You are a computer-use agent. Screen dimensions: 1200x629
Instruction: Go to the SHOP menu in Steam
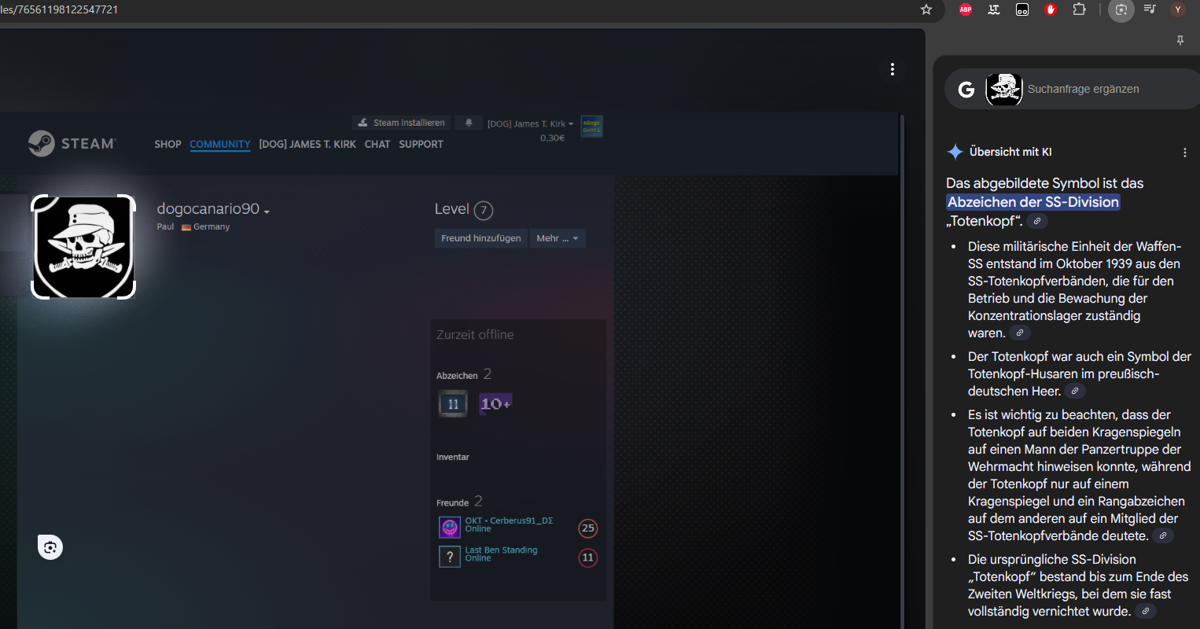coord(167,145)
